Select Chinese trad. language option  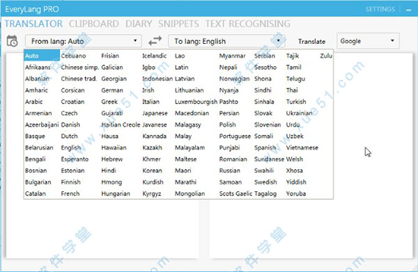pyautogui.click(x=79, y=79)
